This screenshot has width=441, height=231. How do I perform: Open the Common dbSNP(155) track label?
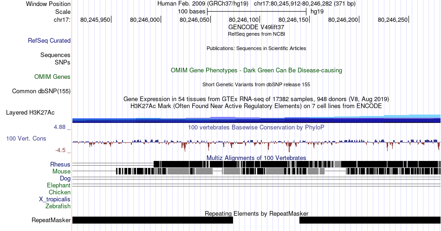[41, 91]
